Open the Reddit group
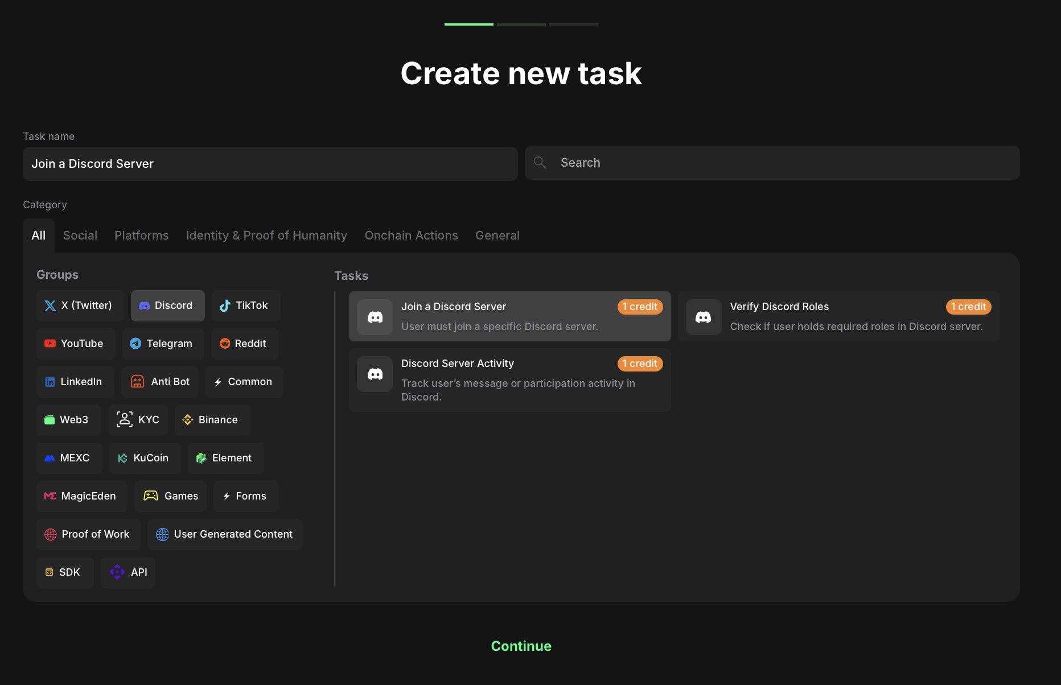 pos(244,344)
